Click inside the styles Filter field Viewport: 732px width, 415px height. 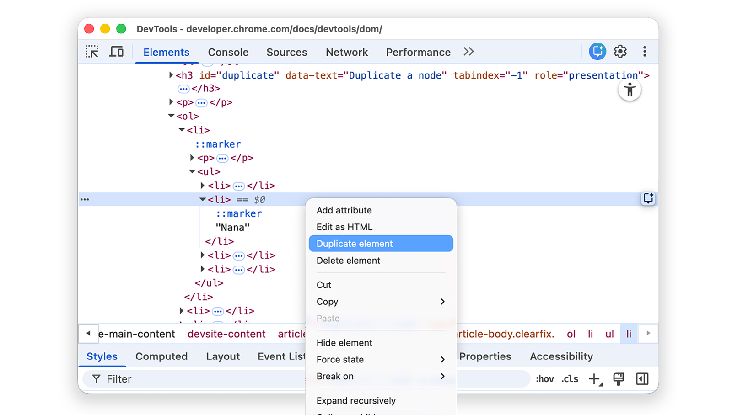point(183,379)
